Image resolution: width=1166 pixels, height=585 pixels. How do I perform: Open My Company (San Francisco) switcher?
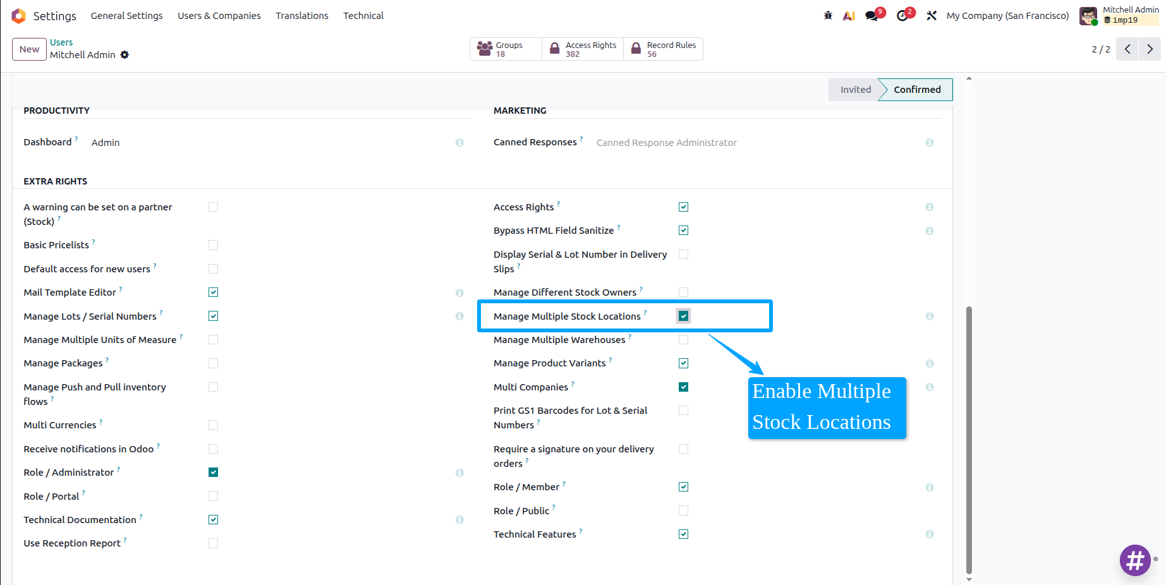pyautogui.click(x=1007, y=16)
